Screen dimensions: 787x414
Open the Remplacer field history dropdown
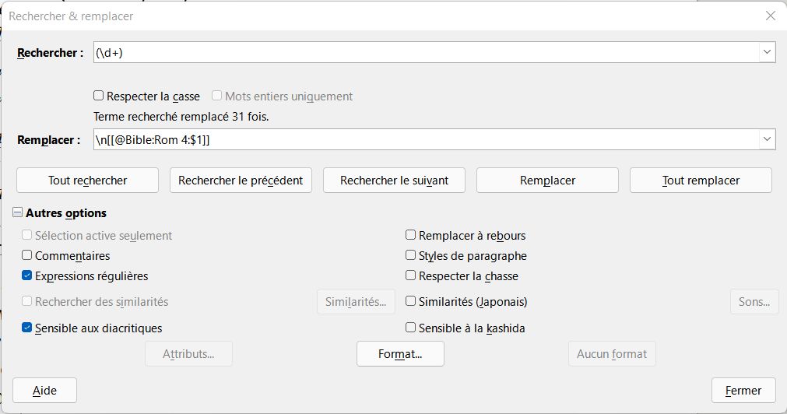coord(768,139)
